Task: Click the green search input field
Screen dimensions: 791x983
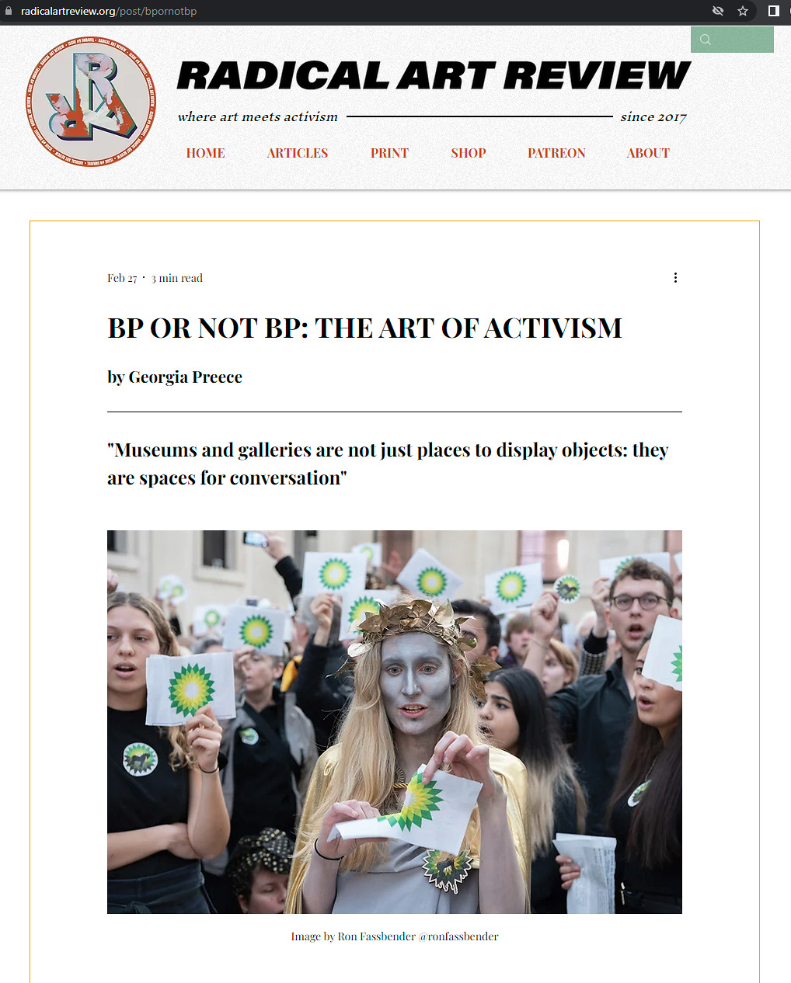Action: pos(732,40)
